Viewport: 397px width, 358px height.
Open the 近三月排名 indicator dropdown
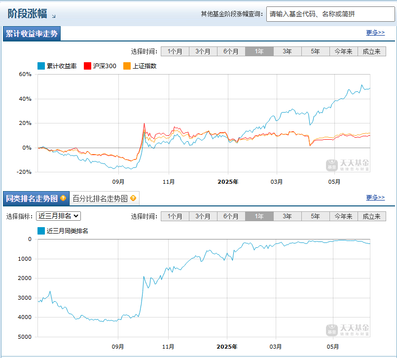coord(59,216)
